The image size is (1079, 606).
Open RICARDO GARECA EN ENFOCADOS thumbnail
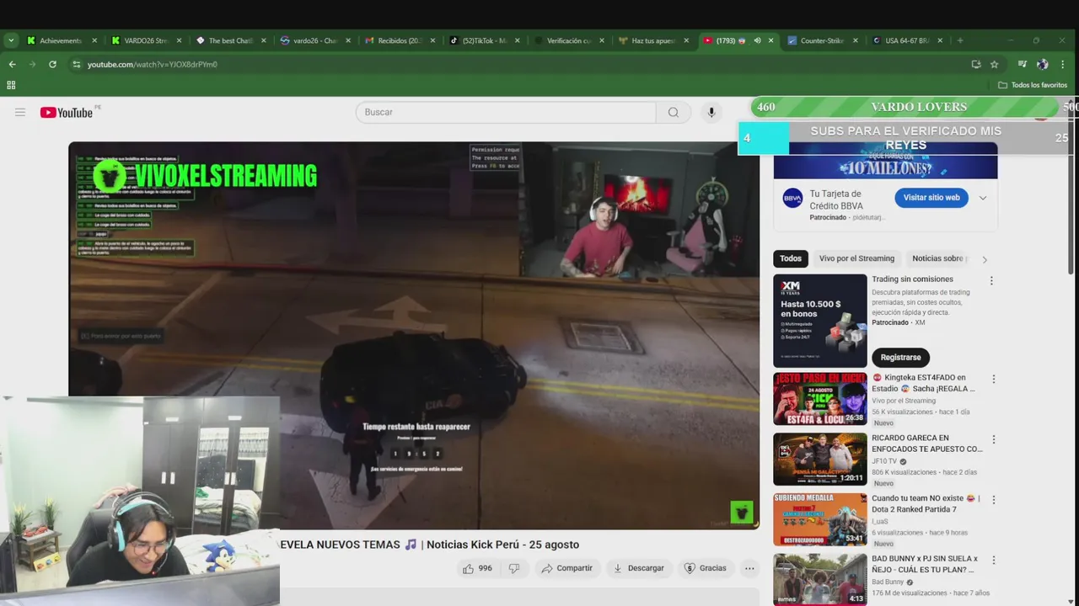click(x=820, y=460)
